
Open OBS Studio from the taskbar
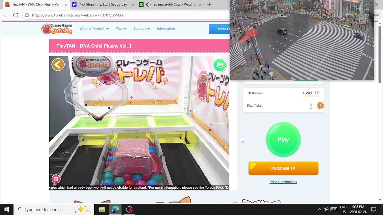(129, 209)
